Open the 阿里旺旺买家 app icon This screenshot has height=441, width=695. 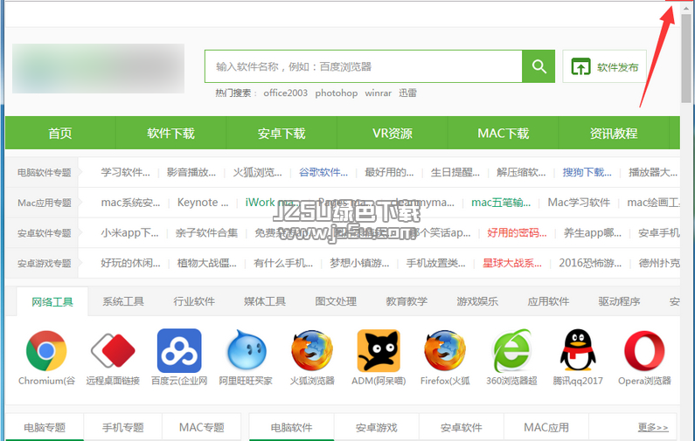(246, 351)
